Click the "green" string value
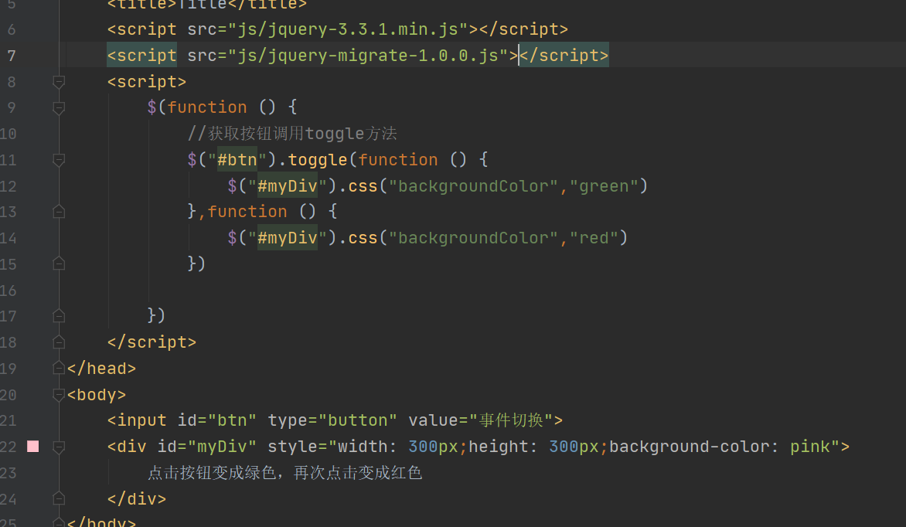The height and width of the screenshot is (527, 906). (x=604, y=186)
